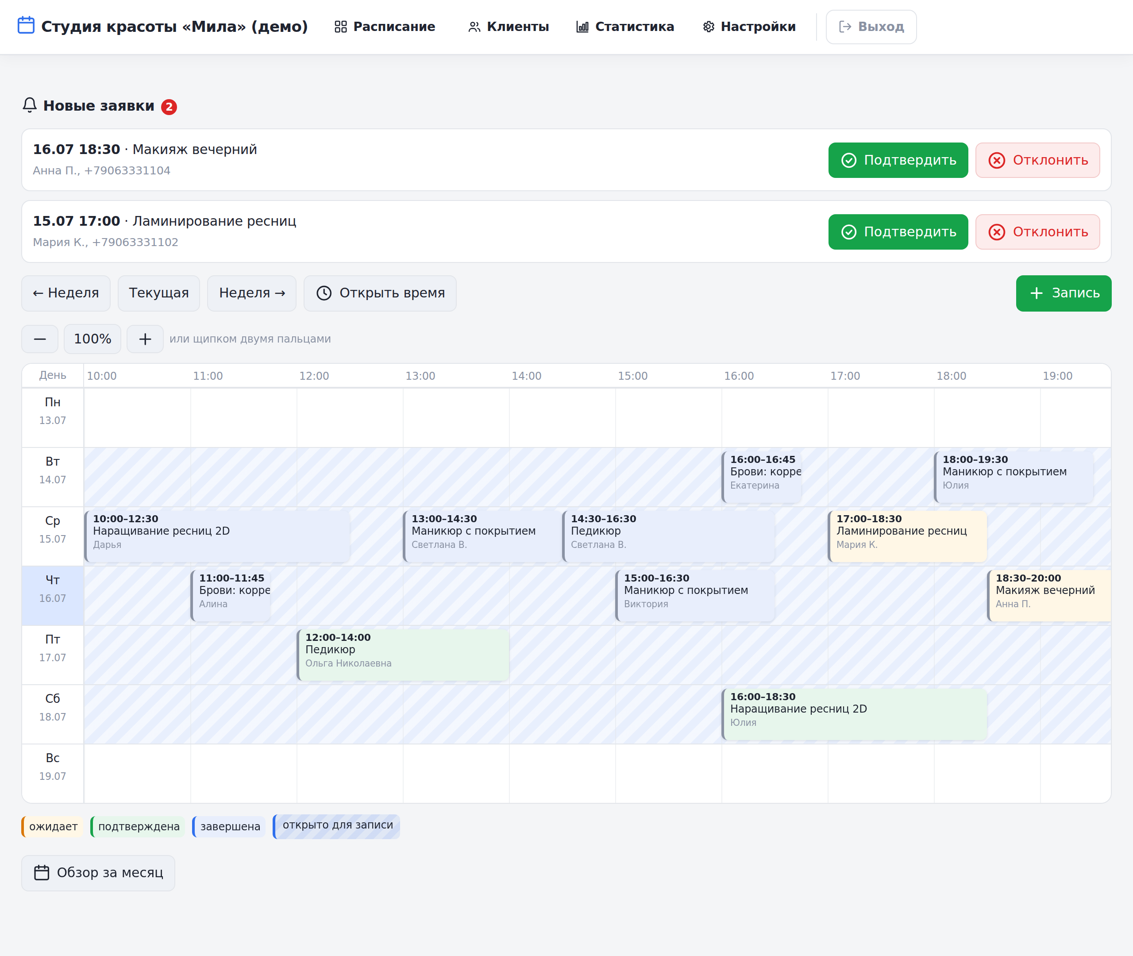
Task: Open Настройки with the gear icon
Action: (x=749, y=27)
